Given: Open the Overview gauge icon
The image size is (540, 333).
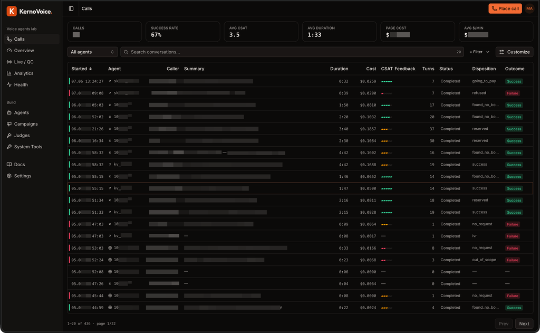Looking at the screenshot, I should (9, 50).
